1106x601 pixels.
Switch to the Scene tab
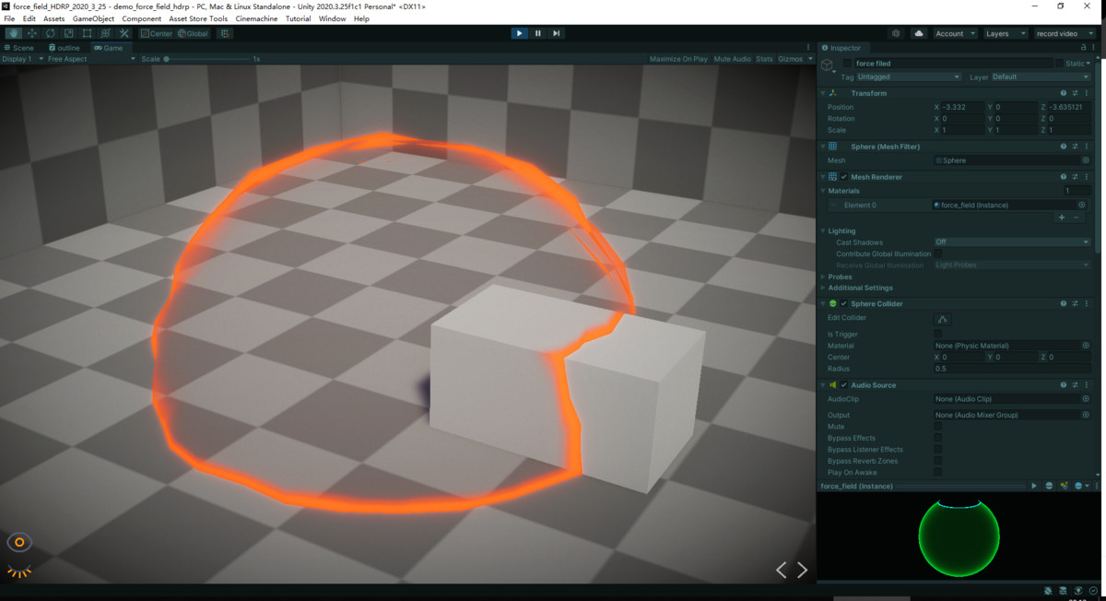pos(19,48)
